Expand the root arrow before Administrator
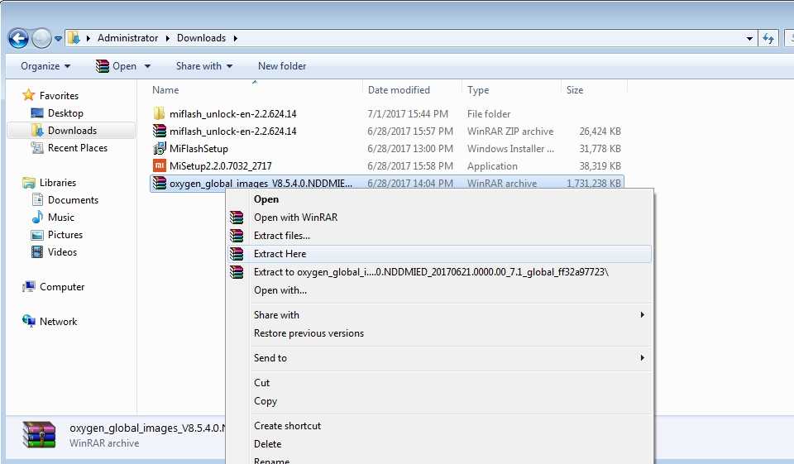The height and width of the screenshot is (464, 794). pos(88,39)
